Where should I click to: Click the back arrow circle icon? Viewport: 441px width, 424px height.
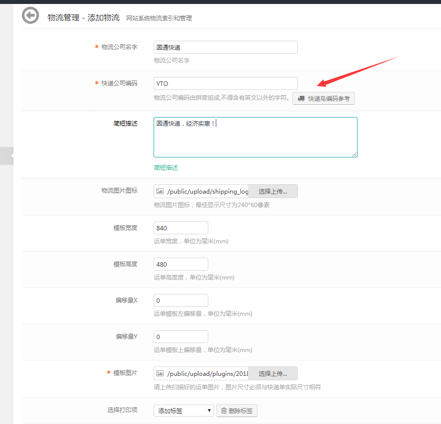point(30,15)
